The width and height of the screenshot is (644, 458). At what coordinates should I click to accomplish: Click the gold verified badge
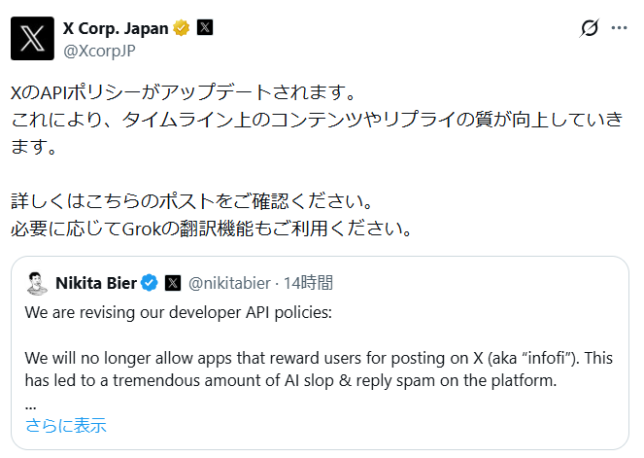(x=181, y=28)
